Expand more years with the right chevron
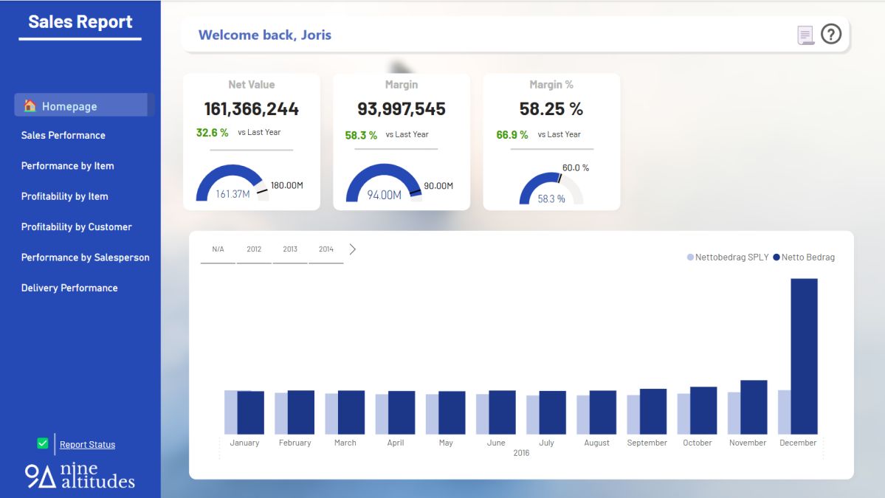This screenshot has width=885, height=498. (x=352, y=249)
